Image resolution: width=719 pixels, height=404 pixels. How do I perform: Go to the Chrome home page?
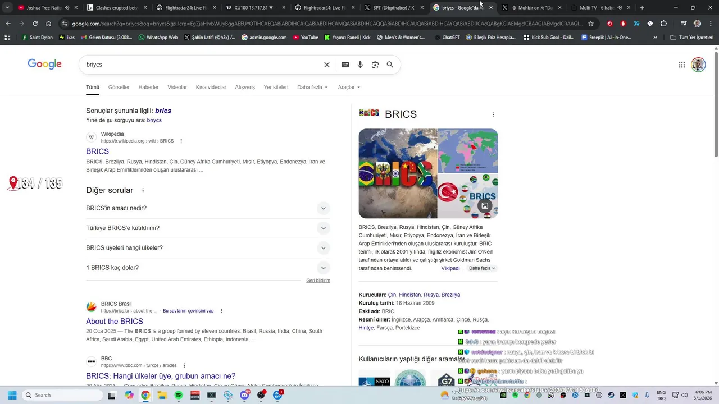[x=49, y=24]
